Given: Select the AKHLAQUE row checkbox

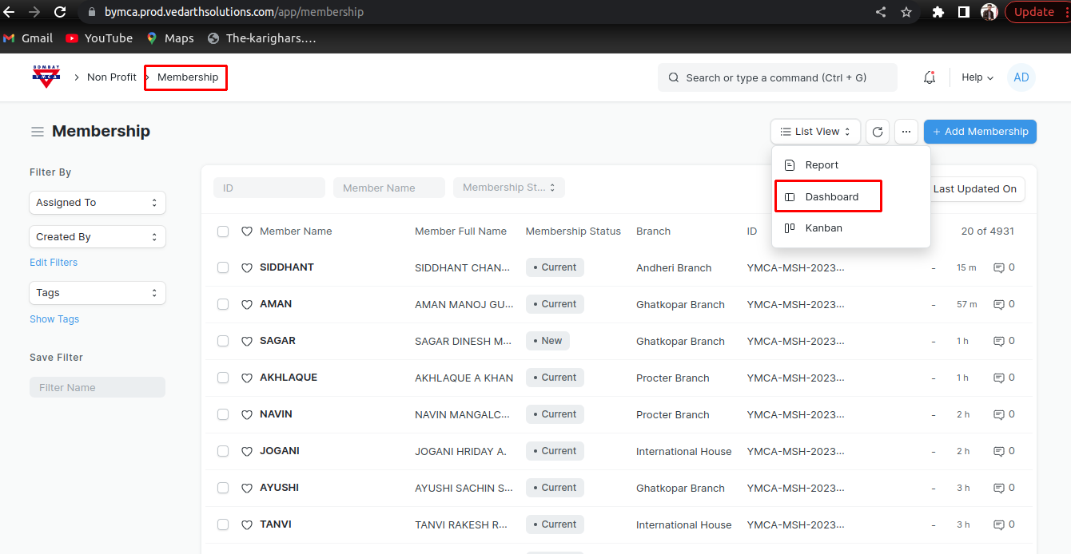Looking at the screenshot, I should pyautogui.click(x=223, y=378).
